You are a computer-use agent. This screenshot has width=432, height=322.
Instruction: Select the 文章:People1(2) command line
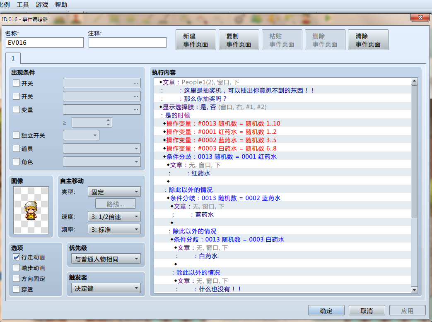click(x=282, y=82)
